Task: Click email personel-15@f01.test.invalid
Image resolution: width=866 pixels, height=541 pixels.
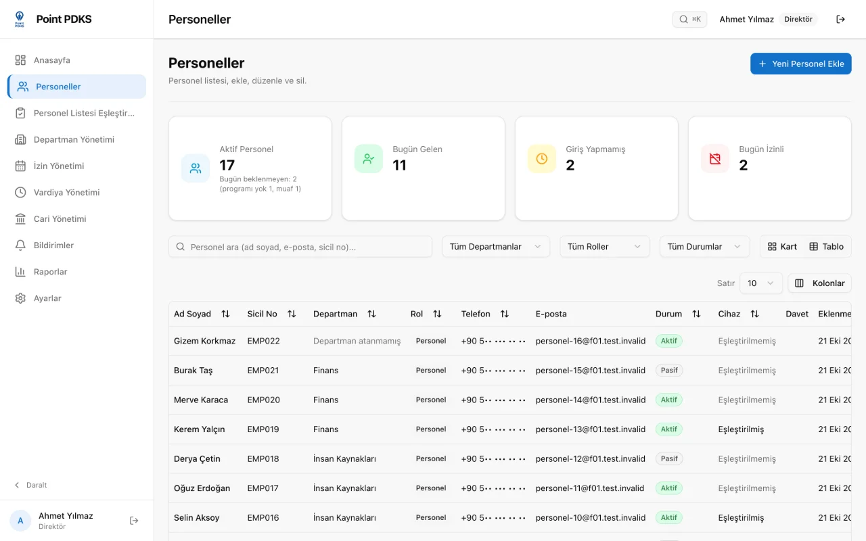Action: point(591,371)
